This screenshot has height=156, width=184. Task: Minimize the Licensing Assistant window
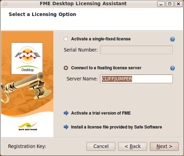pyautogui.click(x=161, y=4)
